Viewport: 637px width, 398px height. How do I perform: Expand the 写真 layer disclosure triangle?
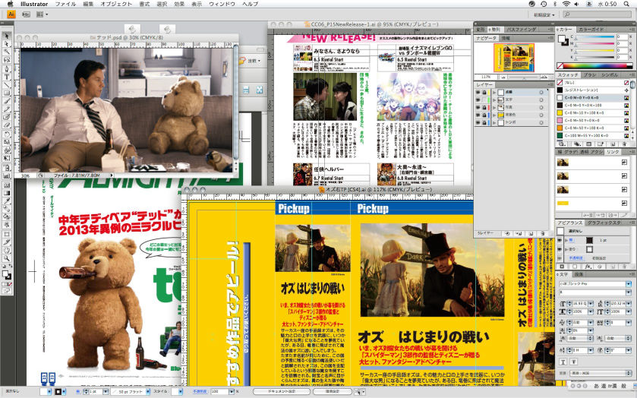coord(494,107)
